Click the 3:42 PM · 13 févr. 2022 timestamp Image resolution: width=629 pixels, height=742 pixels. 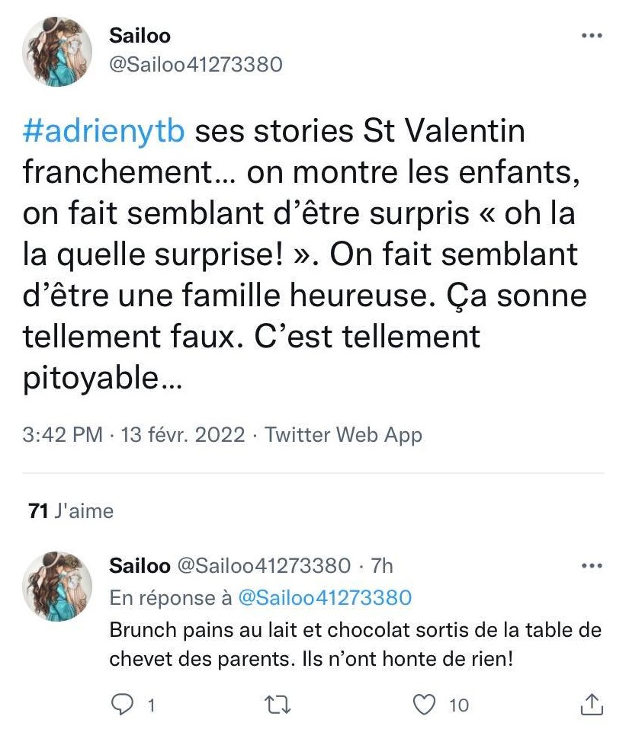[x=134, y=435]
